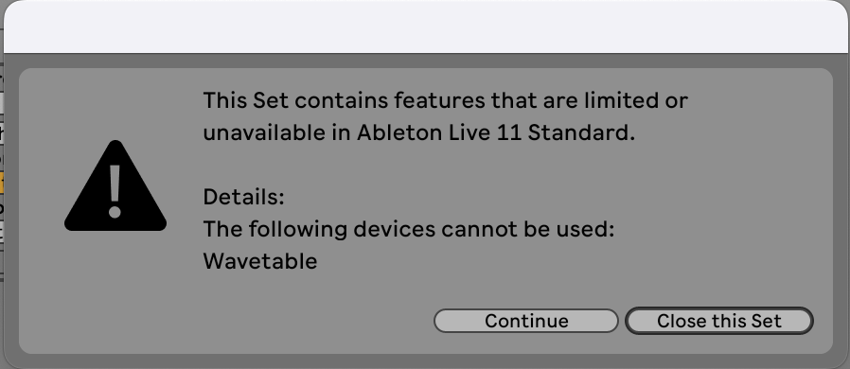Select the Wavetable device name

(260, 261)
